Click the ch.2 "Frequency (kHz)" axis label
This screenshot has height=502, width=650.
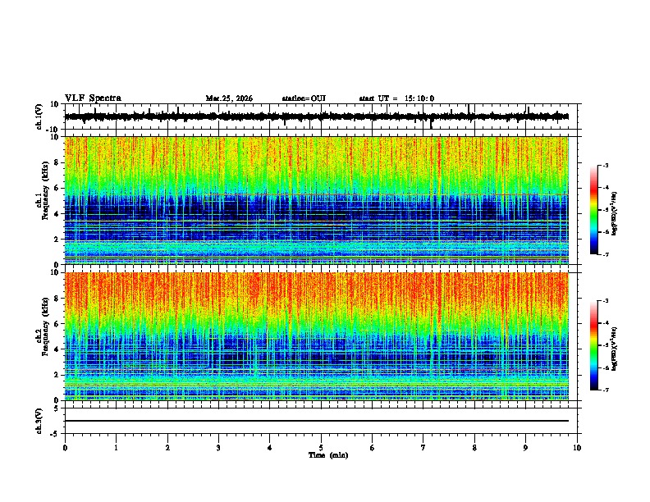click(x=45, y=326)
